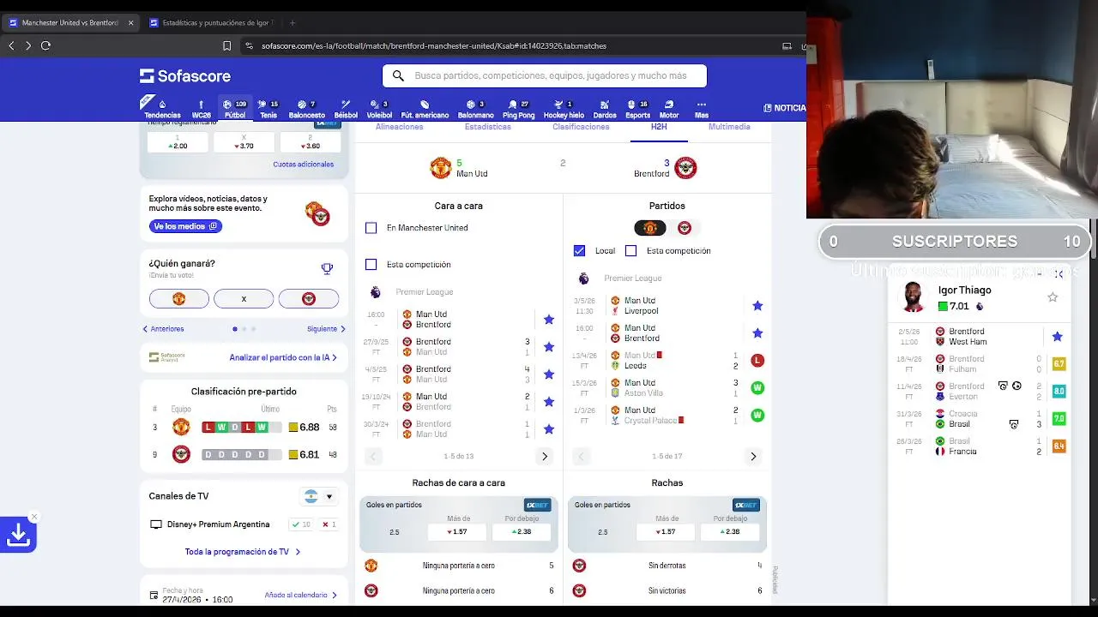Tick the En Manchester United checkbox

tap(371, 228)
